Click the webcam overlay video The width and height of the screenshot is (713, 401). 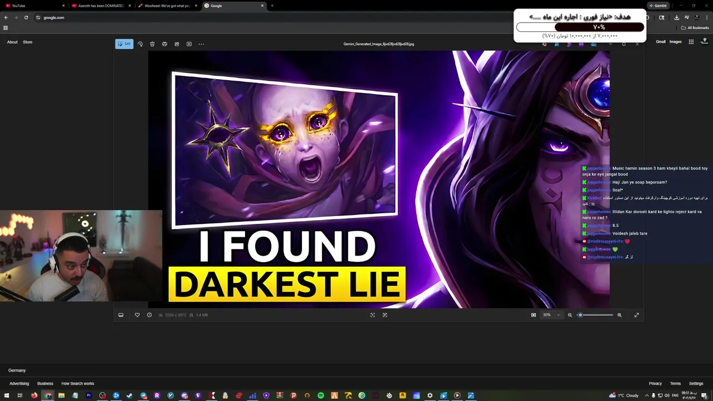81,256
